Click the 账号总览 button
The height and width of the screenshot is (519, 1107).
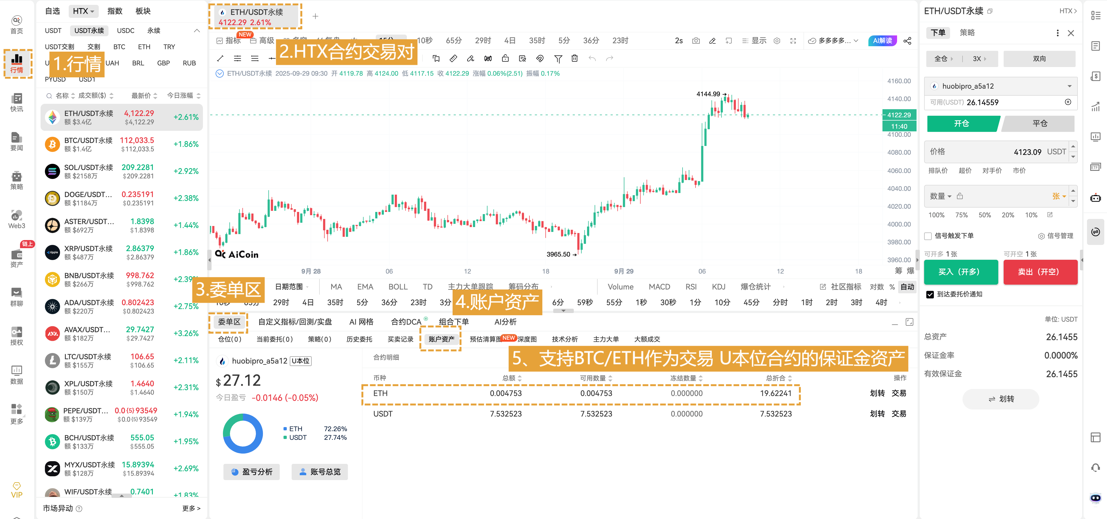319,472
